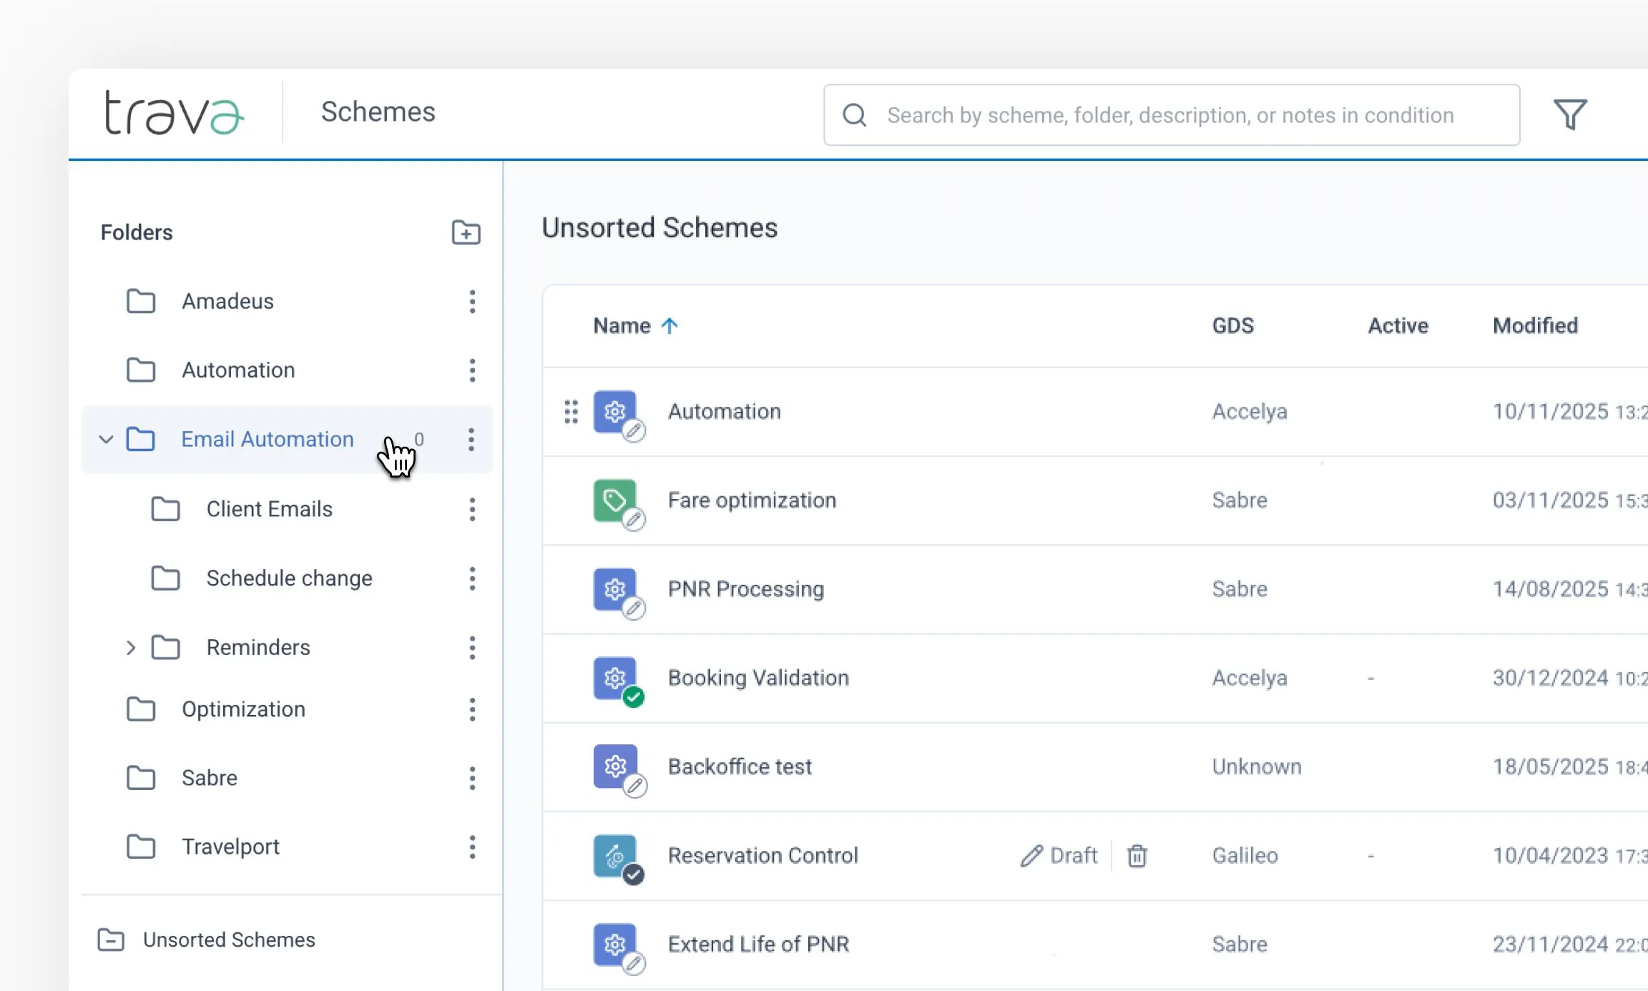Click the scheme search field
The width and height of the screenshot is (1648, 991).
tap(1170, 115)
